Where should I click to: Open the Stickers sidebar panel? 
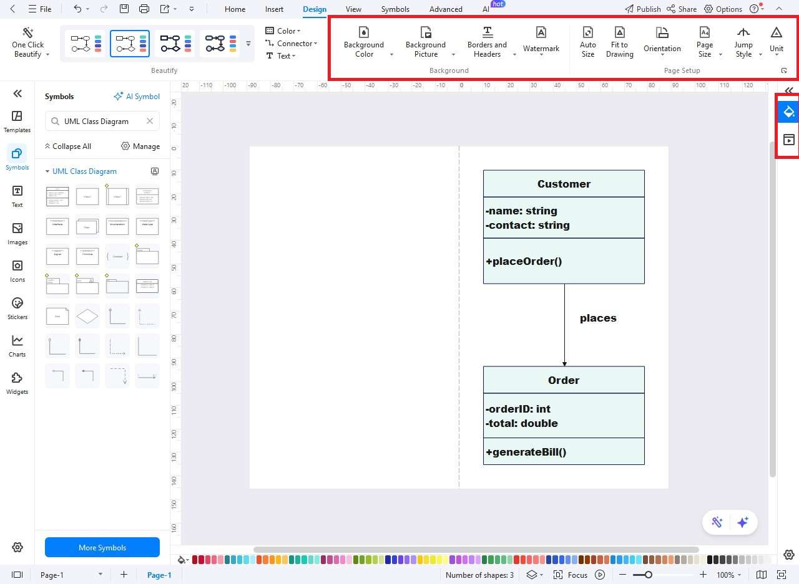point(17,309)
